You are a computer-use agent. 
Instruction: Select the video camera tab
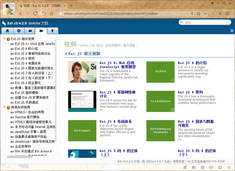click(x=41, y=31)
